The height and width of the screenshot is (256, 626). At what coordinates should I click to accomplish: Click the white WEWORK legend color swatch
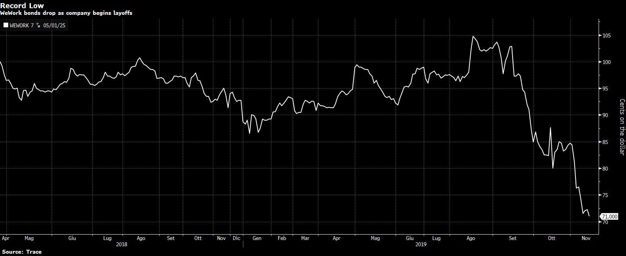click(6, 26)
